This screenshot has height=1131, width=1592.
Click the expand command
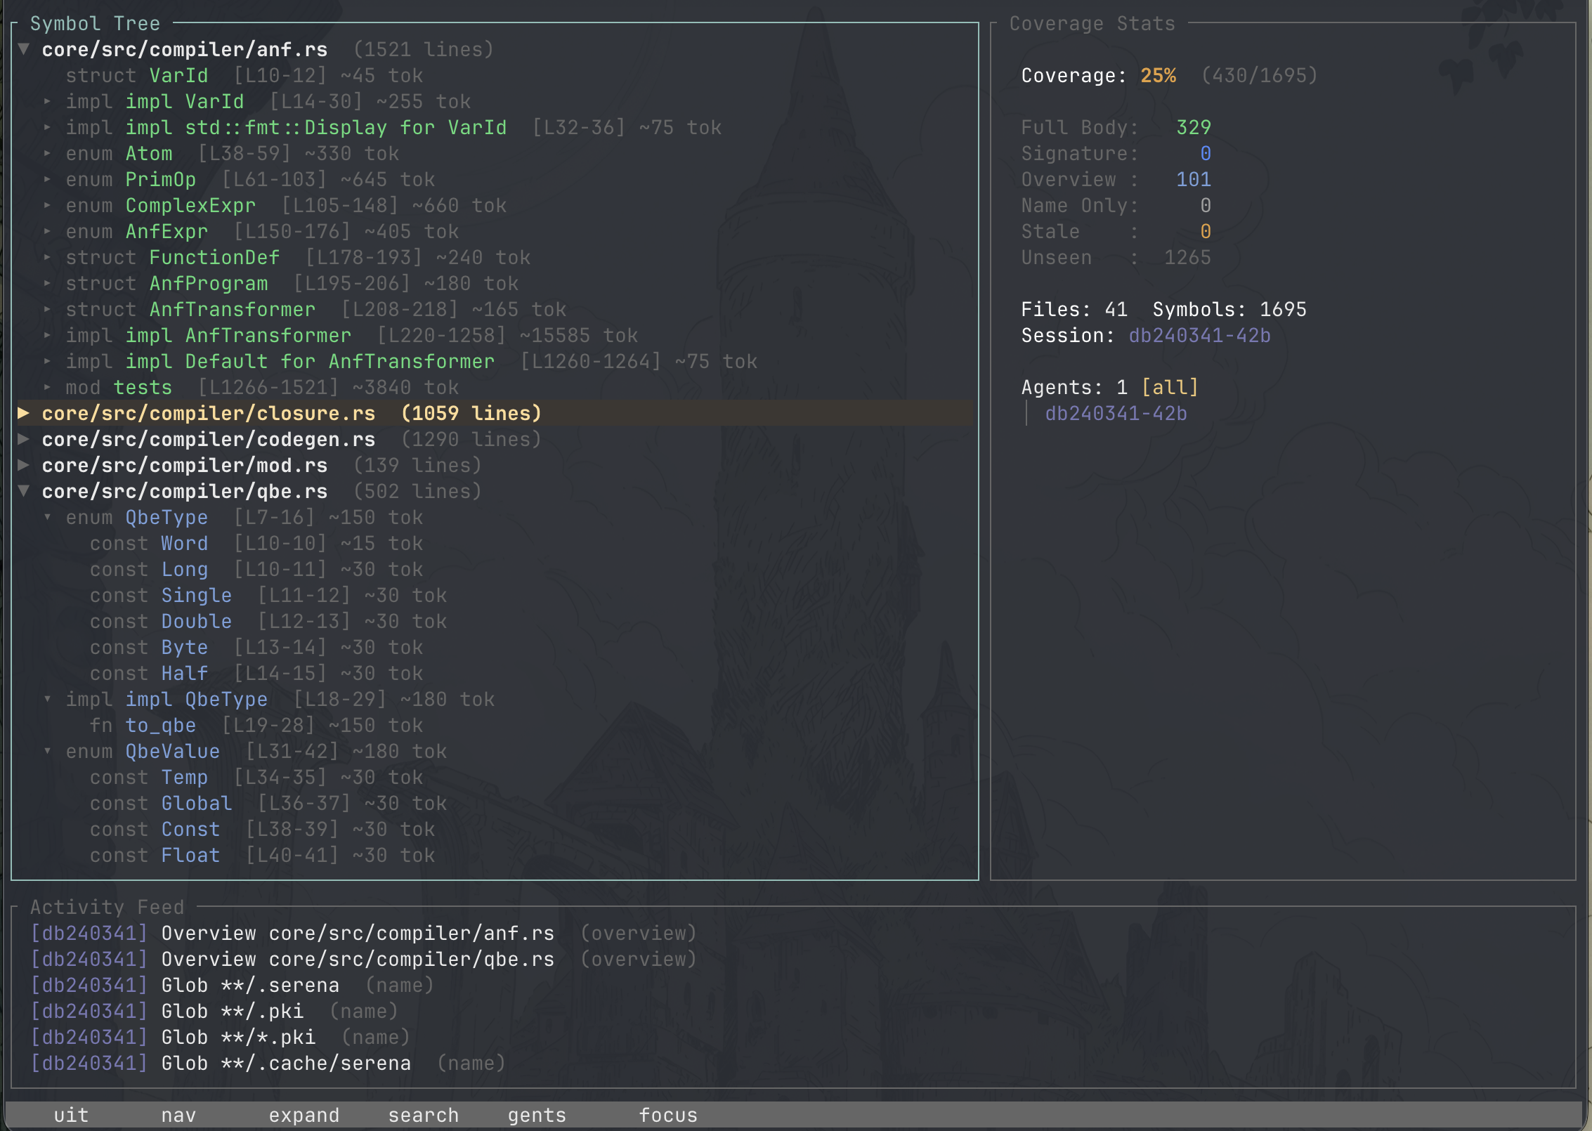point(304,1115)
